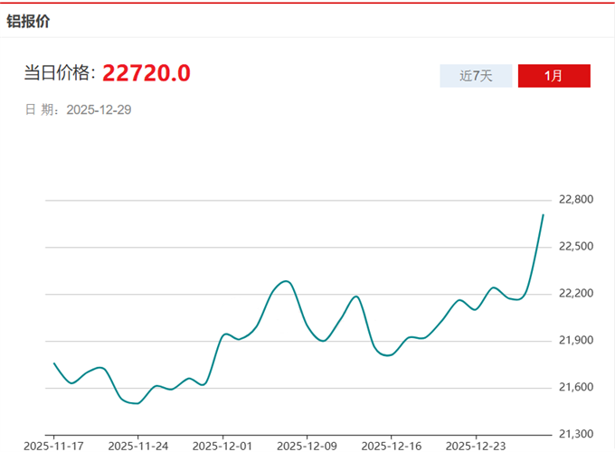Select the red 1月 range tab
The width and height of the screenshot is (615, 452).
553,76
